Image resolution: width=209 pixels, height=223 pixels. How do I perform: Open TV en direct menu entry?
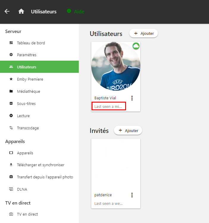tap(39, 214)
